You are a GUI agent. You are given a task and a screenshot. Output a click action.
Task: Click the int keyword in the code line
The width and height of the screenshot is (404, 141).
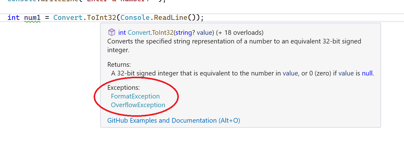coord(13,17)
